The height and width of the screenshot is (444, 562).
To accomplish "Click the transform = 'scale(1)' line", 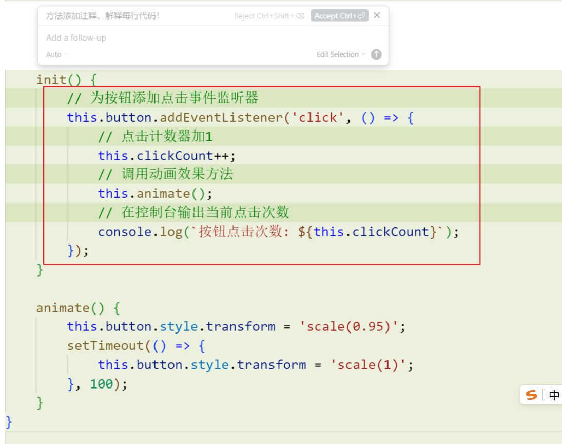I will [256, 365].
